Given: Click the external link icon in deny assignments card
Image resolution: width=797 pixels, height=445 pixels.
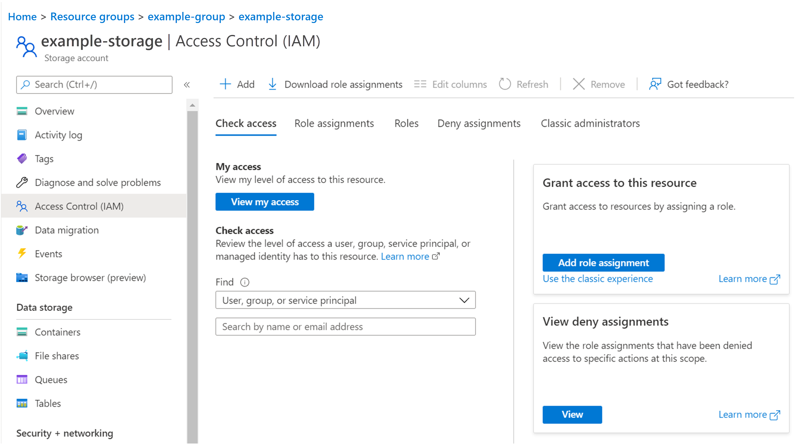Looking at the screenshot, I should [775, 415].
